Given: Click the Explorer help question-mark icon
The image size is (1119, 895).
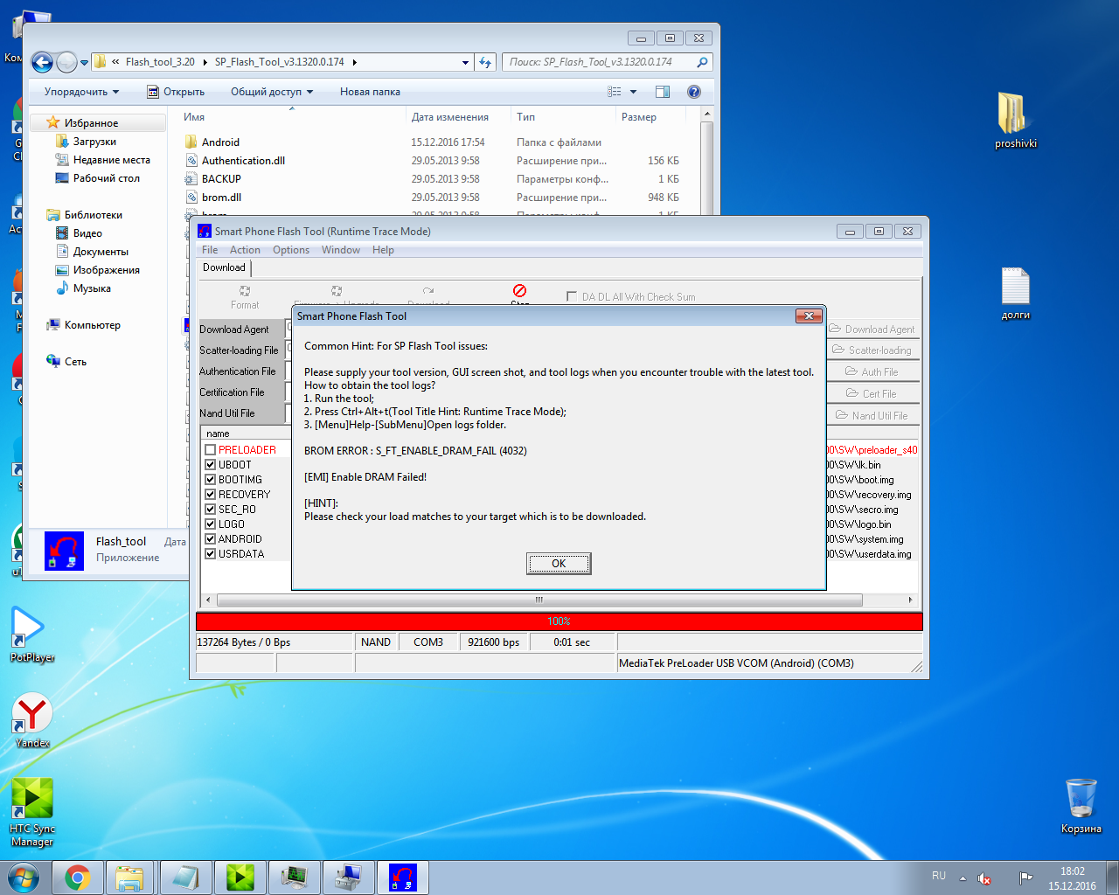Looking at the screenshot, I should 694,92.
